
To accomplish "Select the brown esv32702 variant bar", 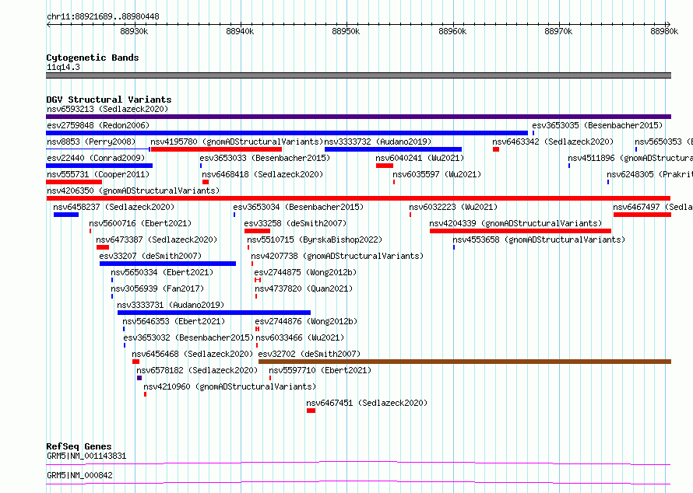I will click(x=465, y=362).
